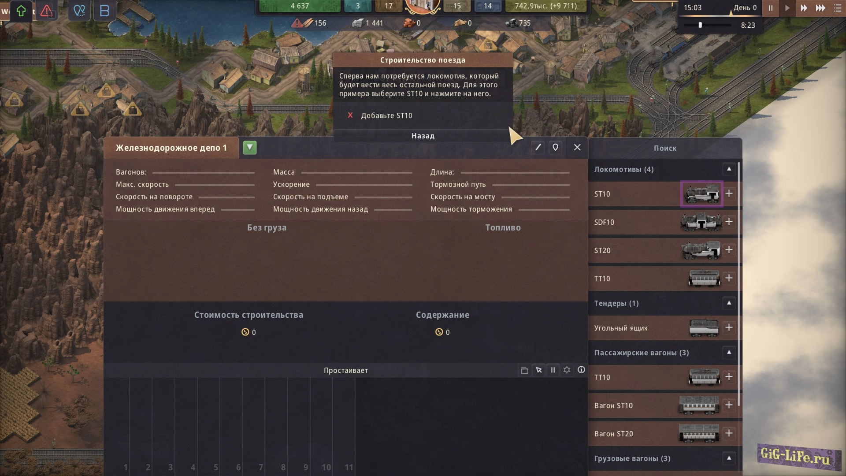Select the SDF10 locomotive thumbnail
The width and height of the screenshot is (846, 476).
tap(701, 222)
